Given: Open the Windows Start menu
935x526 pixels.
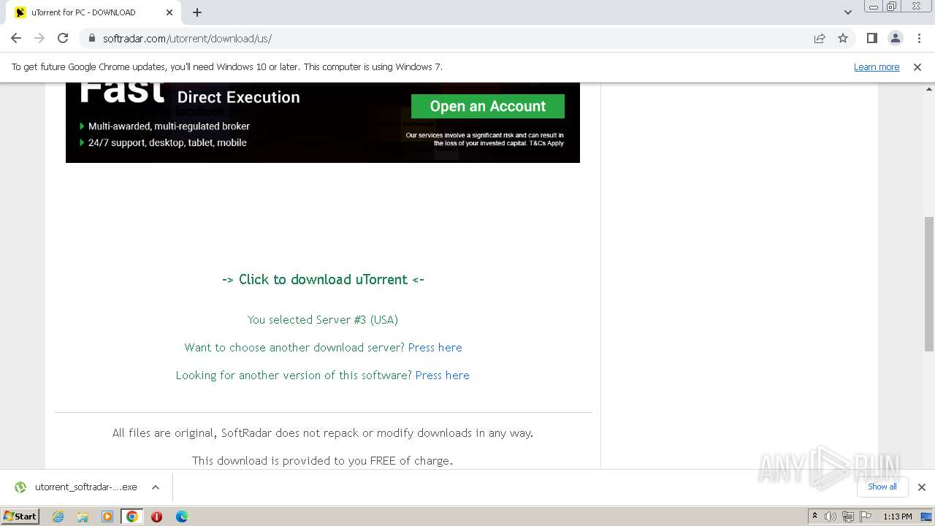Looking at the screenshot, I should click(20, 516).
